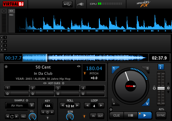Trigger hot cue 2 pad

(x=42, y=88)
